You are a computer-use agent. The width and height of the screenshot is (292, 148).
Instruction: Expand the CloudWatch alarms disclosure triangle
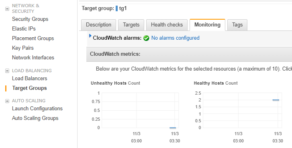90,36
